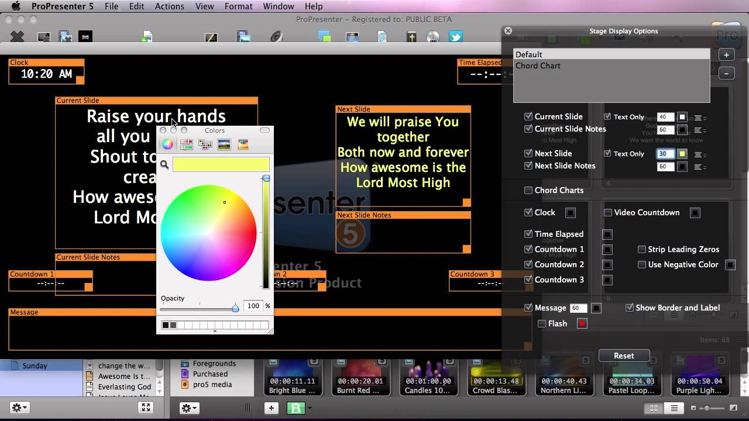
Task: Open Next Slide Notes alignment dropdown
Action: (699, 167)
